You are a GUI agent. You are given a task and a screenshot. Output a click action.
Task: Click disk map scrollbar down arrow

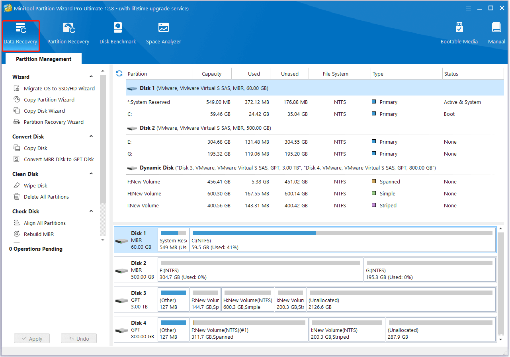pos(501,339)
